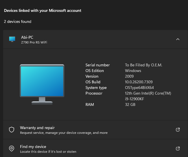Click the value 'OSType64BitX64'
Viewport: 188px width, 157px height.
[x=139, y=88]
